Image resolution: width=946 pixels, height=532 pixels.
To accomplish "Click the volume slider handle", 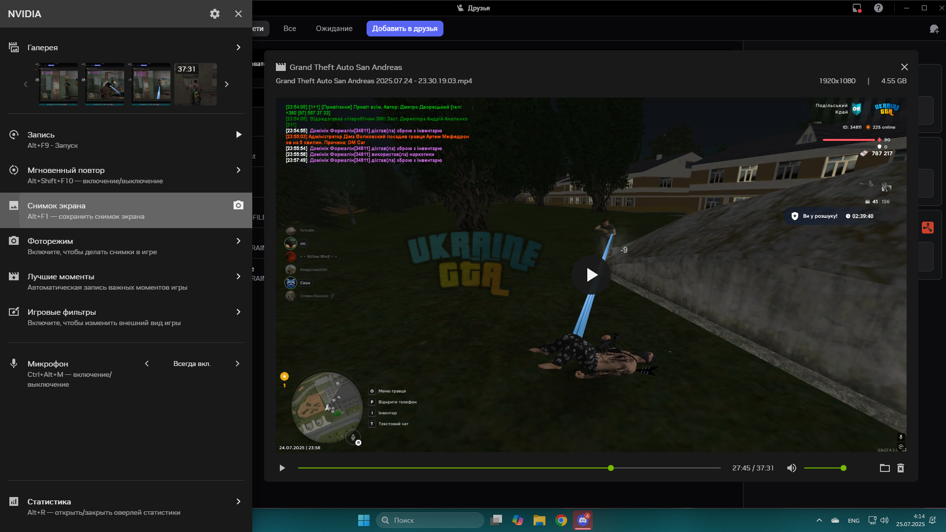I will [844, 468].
